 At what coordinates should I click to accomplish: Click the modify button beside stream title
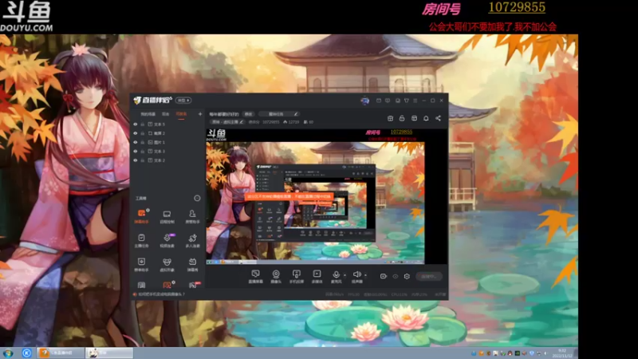pos(248,114)
